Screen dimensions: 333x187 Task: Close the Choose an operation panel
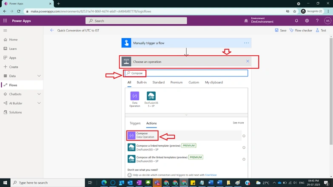click(x=248, y=61)
